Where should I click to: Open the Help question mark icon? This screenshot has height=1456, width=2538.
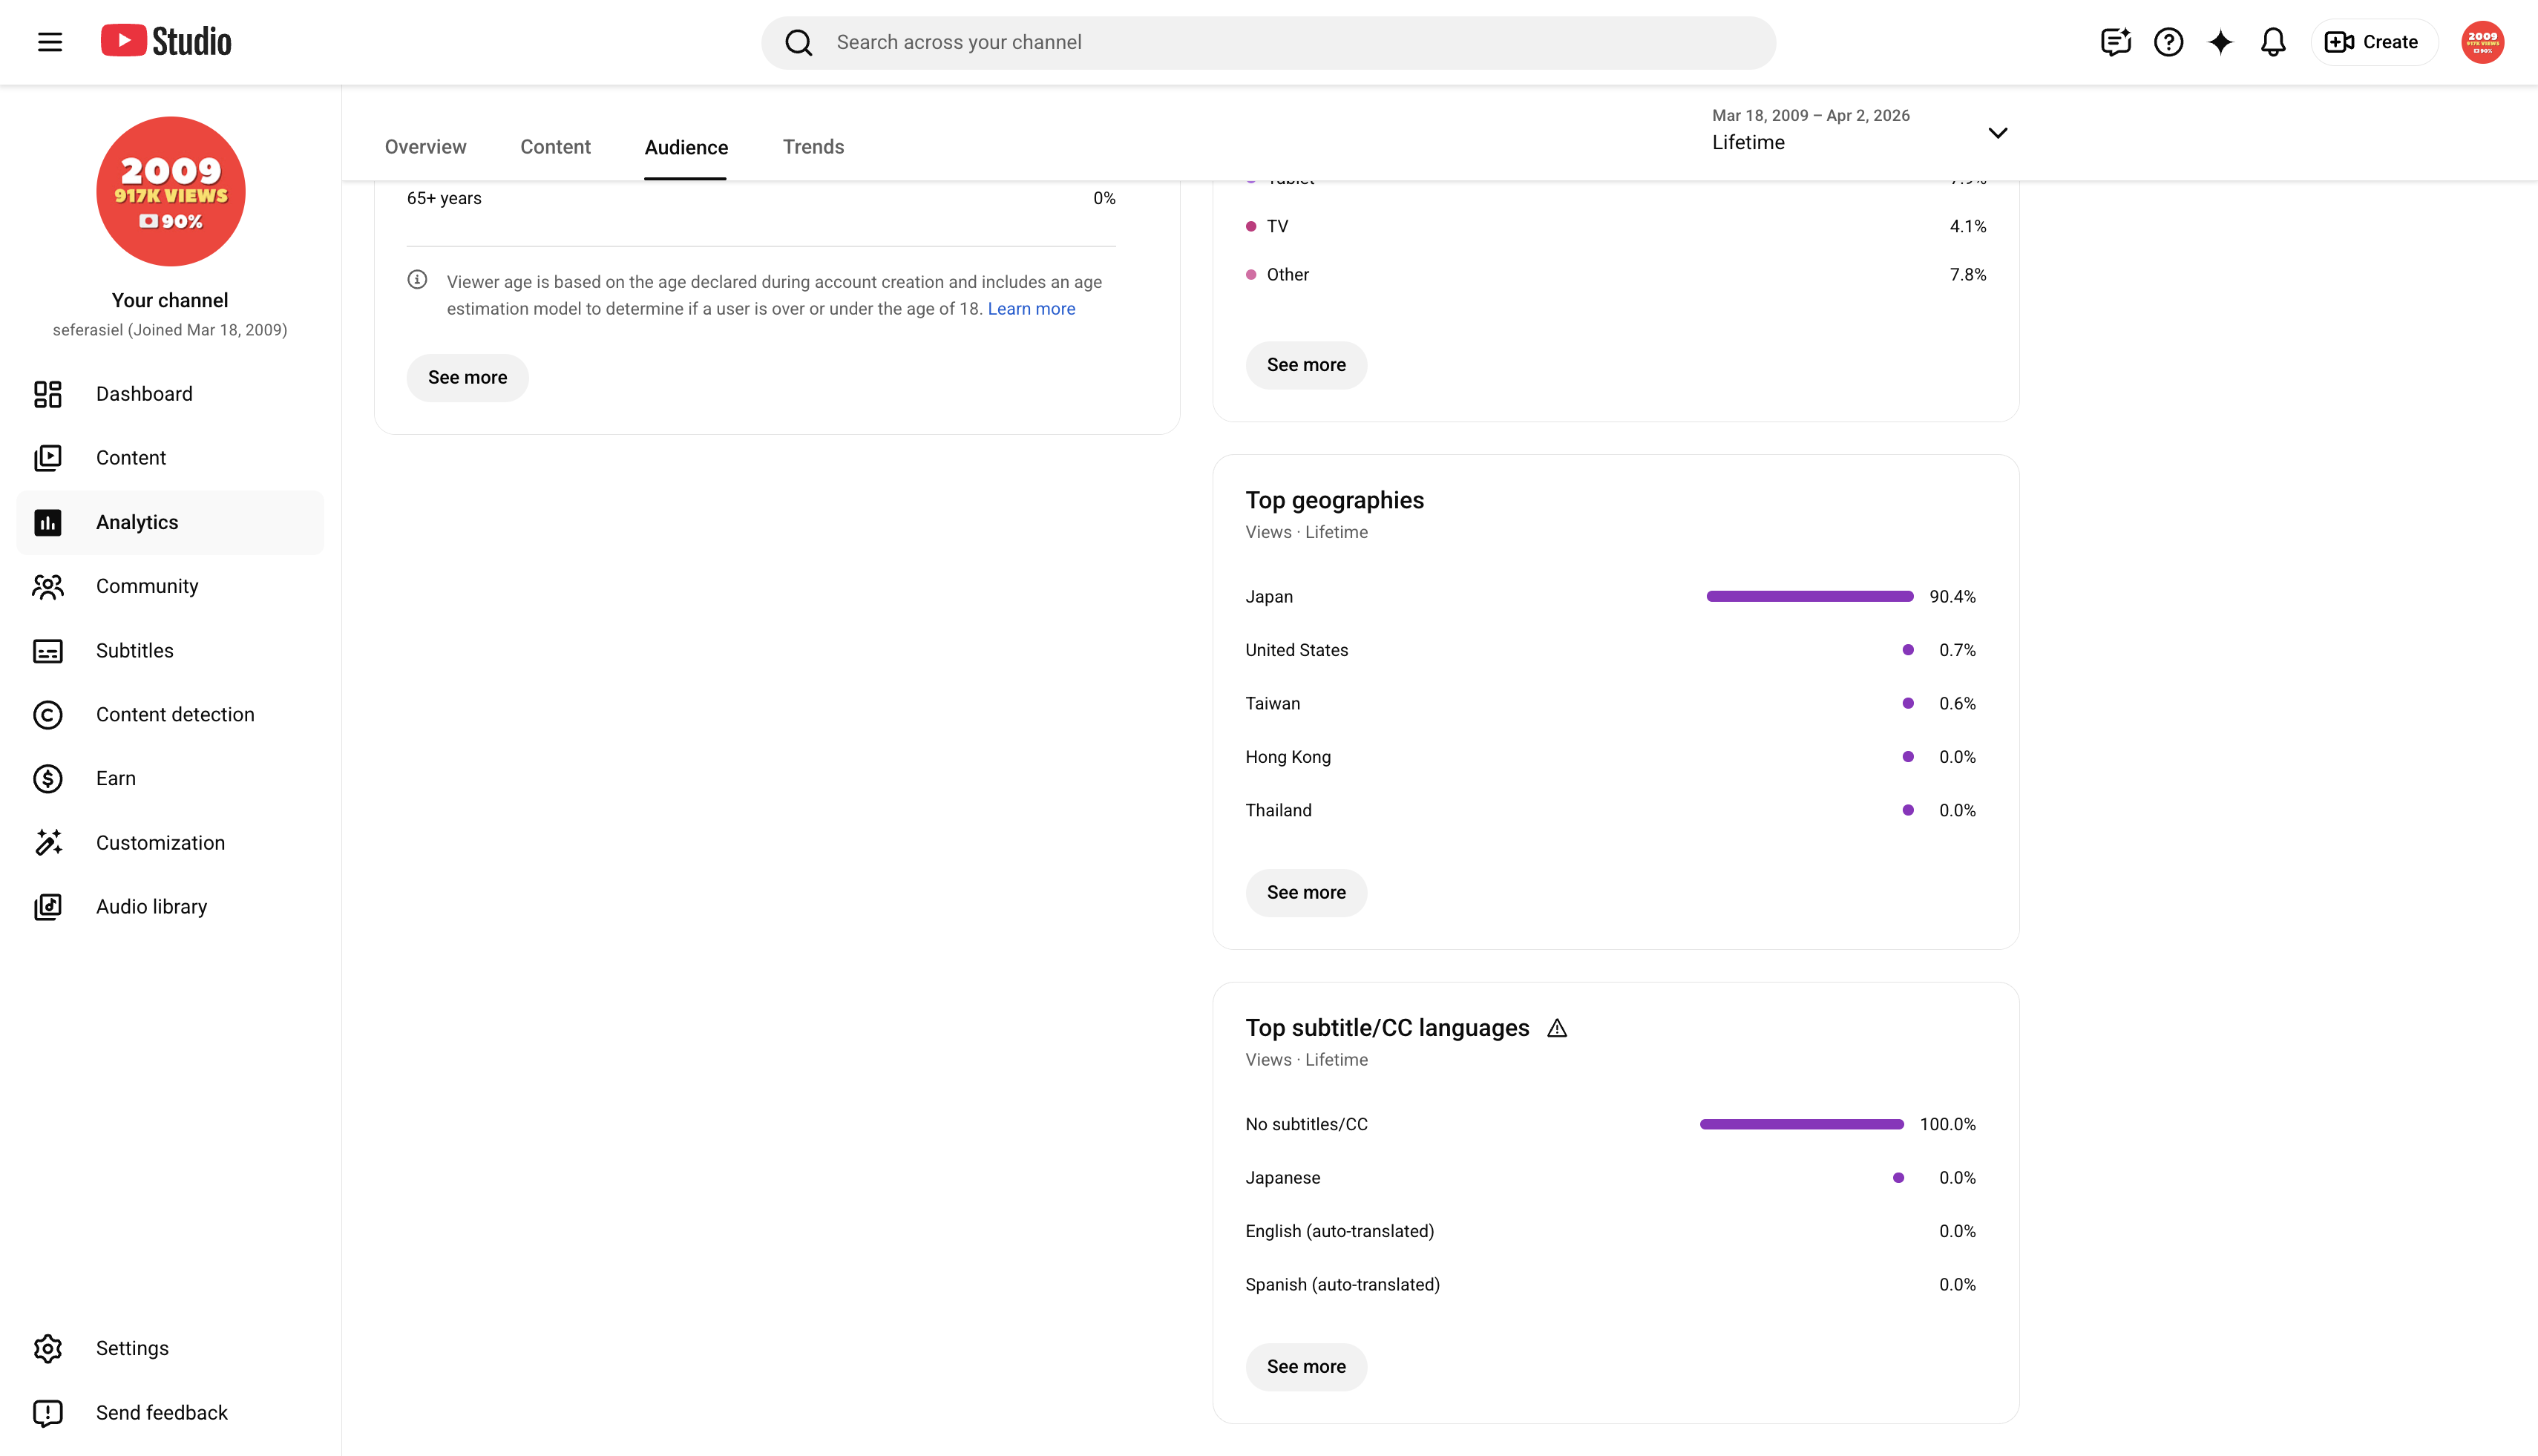point(2168,42)
